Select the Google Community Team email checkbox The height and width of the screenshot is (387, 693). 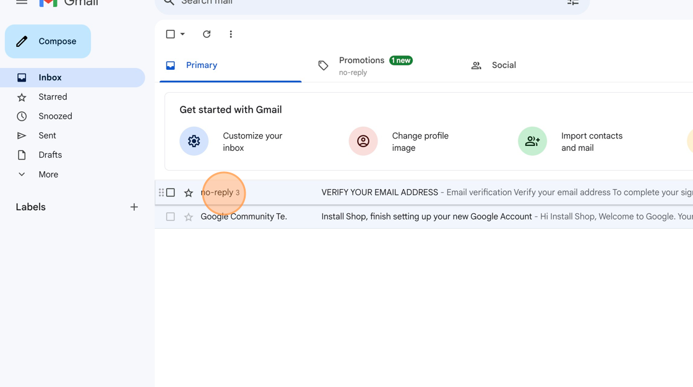point(171,216)
